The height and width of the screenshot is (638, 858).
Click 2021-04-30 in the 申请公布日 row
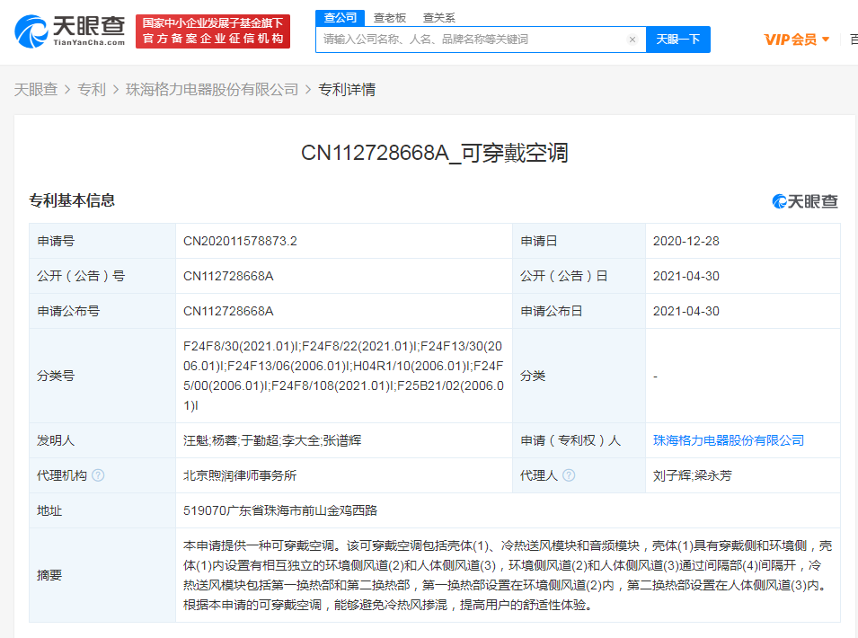pos(686,311)
